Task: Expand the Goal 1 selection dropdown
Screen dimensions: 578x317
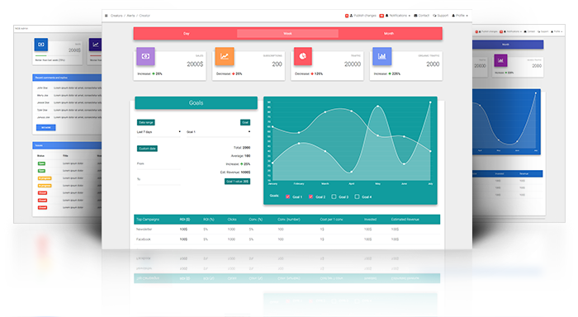Action: pos(218,132)
